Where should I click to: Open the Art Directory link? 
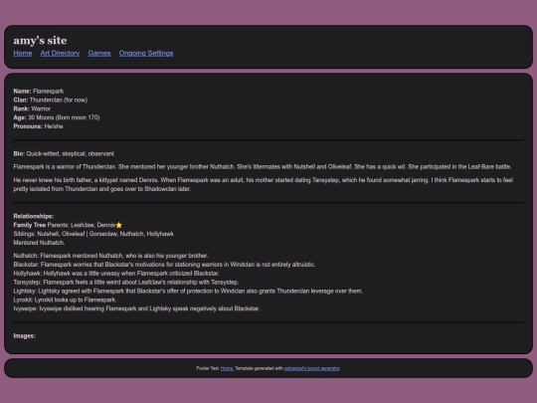[60, 53]
